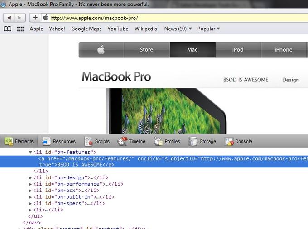Click the Scripts panel icon
308x229 pixels.
tap(89, 141)
